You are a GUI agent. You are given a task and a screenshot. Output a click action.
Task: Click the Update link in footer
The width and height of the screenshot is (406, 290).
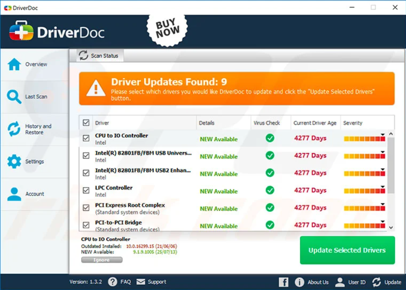pyautogui.click(x=393, y=282)
